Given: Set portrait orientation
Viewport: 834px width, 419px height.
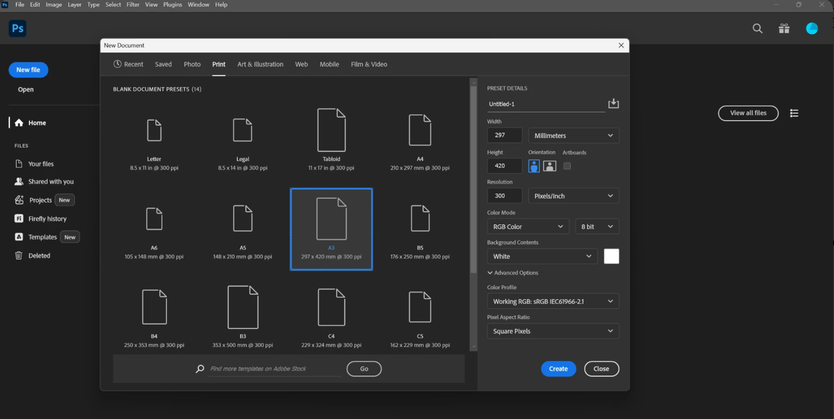Looking at the screenshot, I should point(534,166).
